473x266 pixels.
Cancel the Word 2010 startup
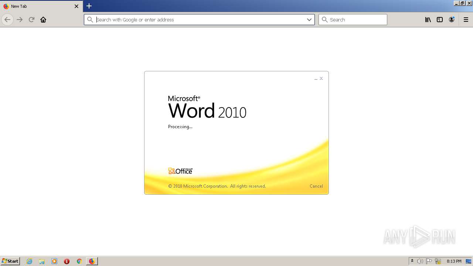pyautogui.click(x=316, y=186)
